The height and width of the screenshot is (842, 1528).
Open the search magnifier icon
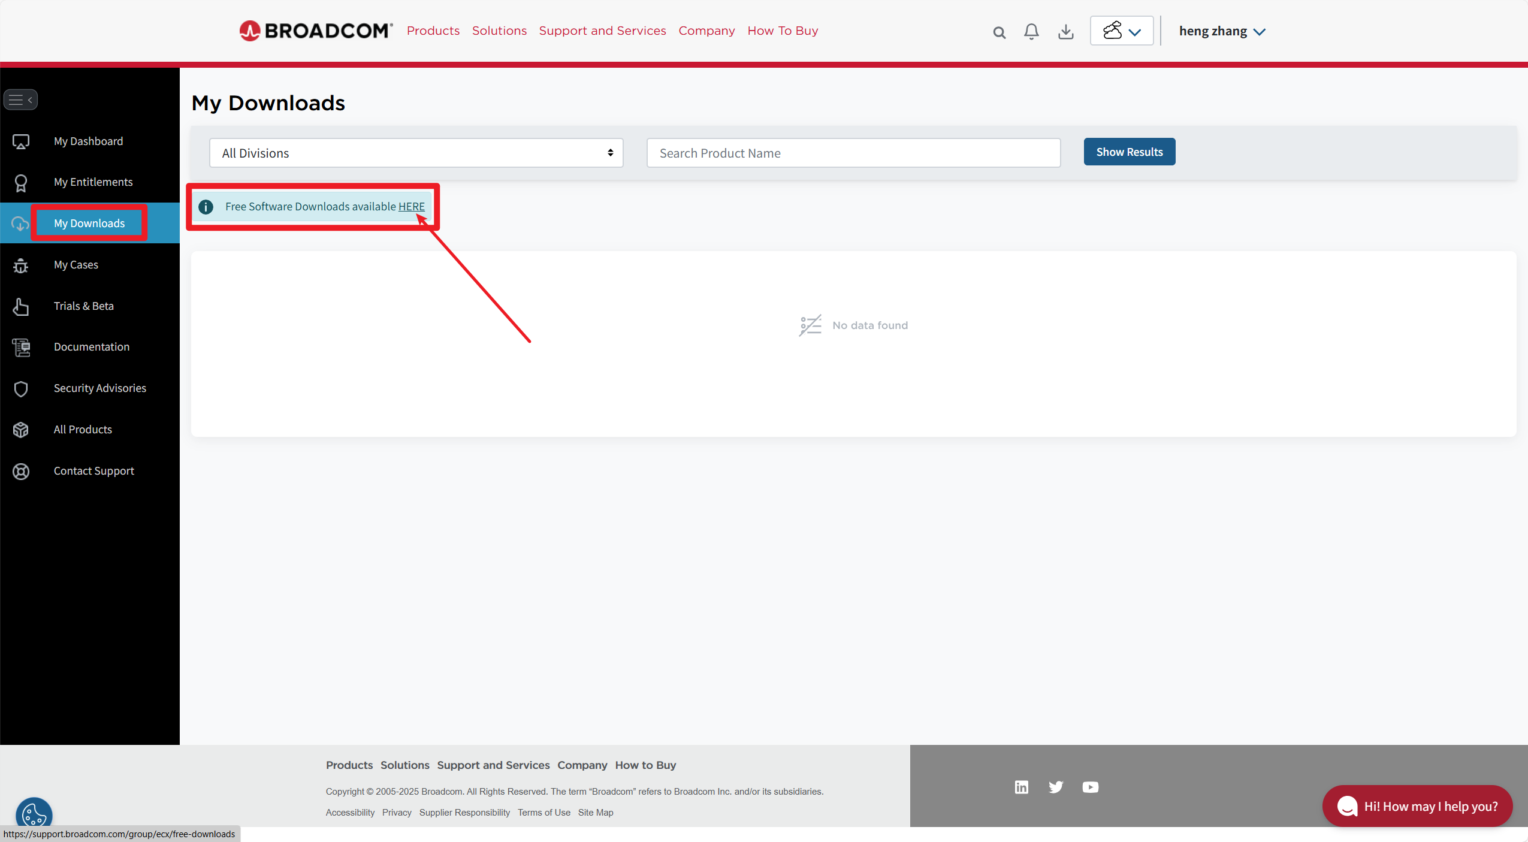click(999, 32)
